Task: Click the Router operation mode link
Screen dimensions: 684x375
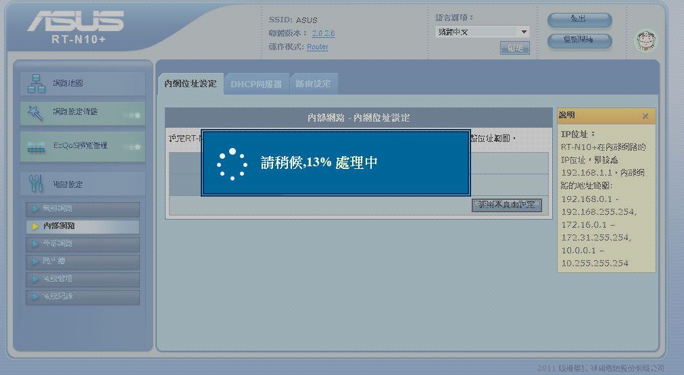Action: pos(317,47)
